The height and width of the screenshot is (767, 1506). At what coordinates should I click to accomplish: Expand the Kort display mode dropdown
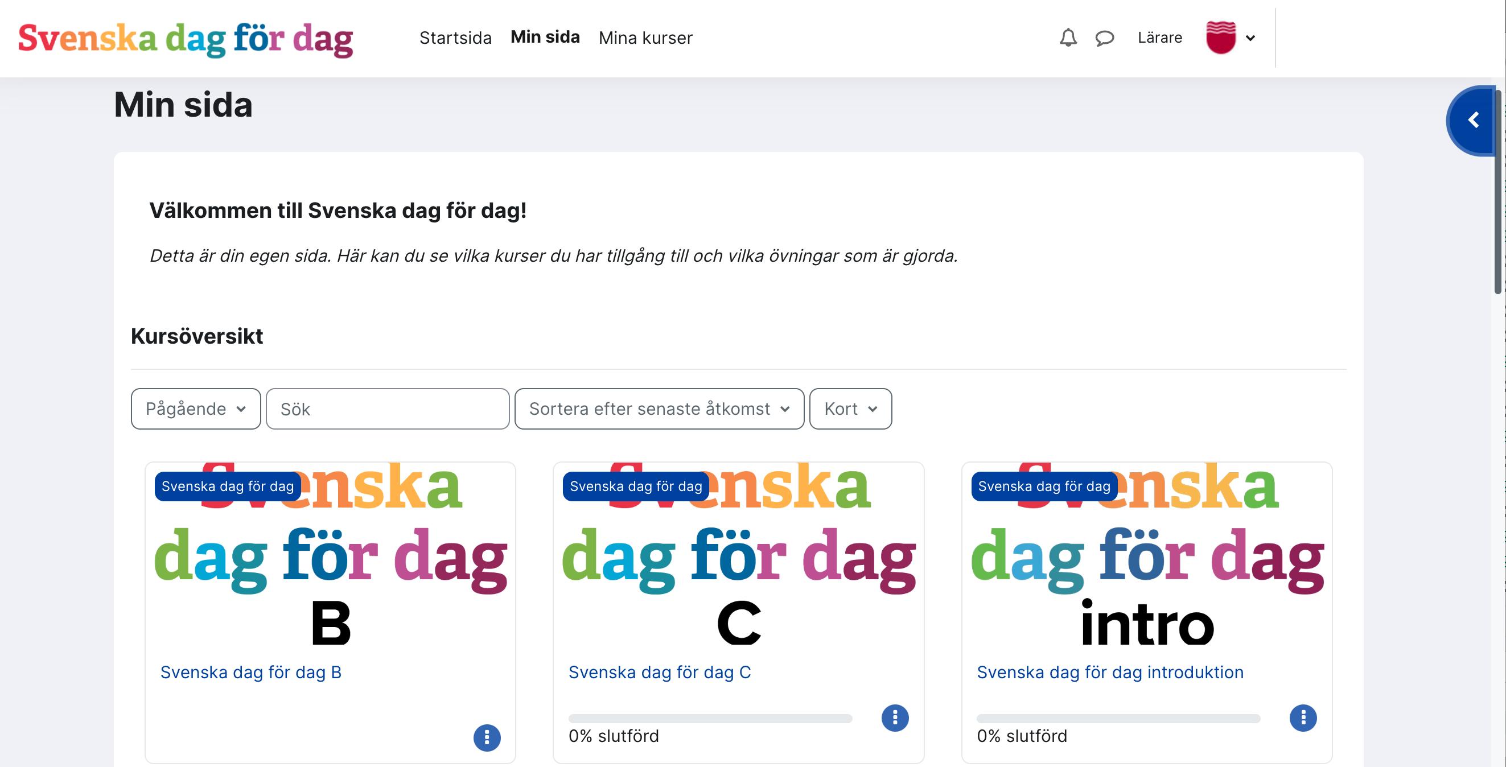(x=850, y=409)
